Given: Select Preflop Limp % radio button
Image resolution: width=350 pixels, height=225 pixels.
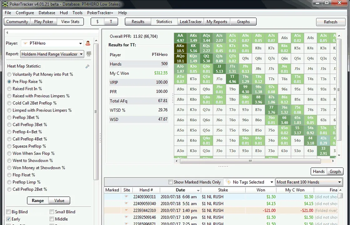Looking at the screenshot, I should pos(9,182).
